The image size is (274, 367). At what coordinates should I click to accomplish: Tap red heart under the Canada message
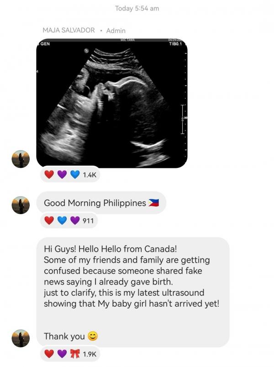point(49,354)
